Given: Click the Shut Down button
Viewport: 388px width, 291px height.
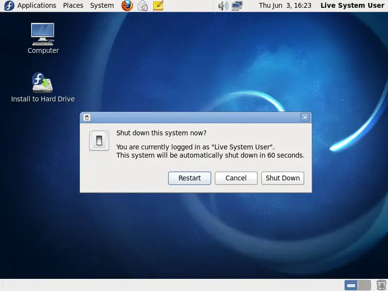Looking at the screenshot, I should coord(283,178).
